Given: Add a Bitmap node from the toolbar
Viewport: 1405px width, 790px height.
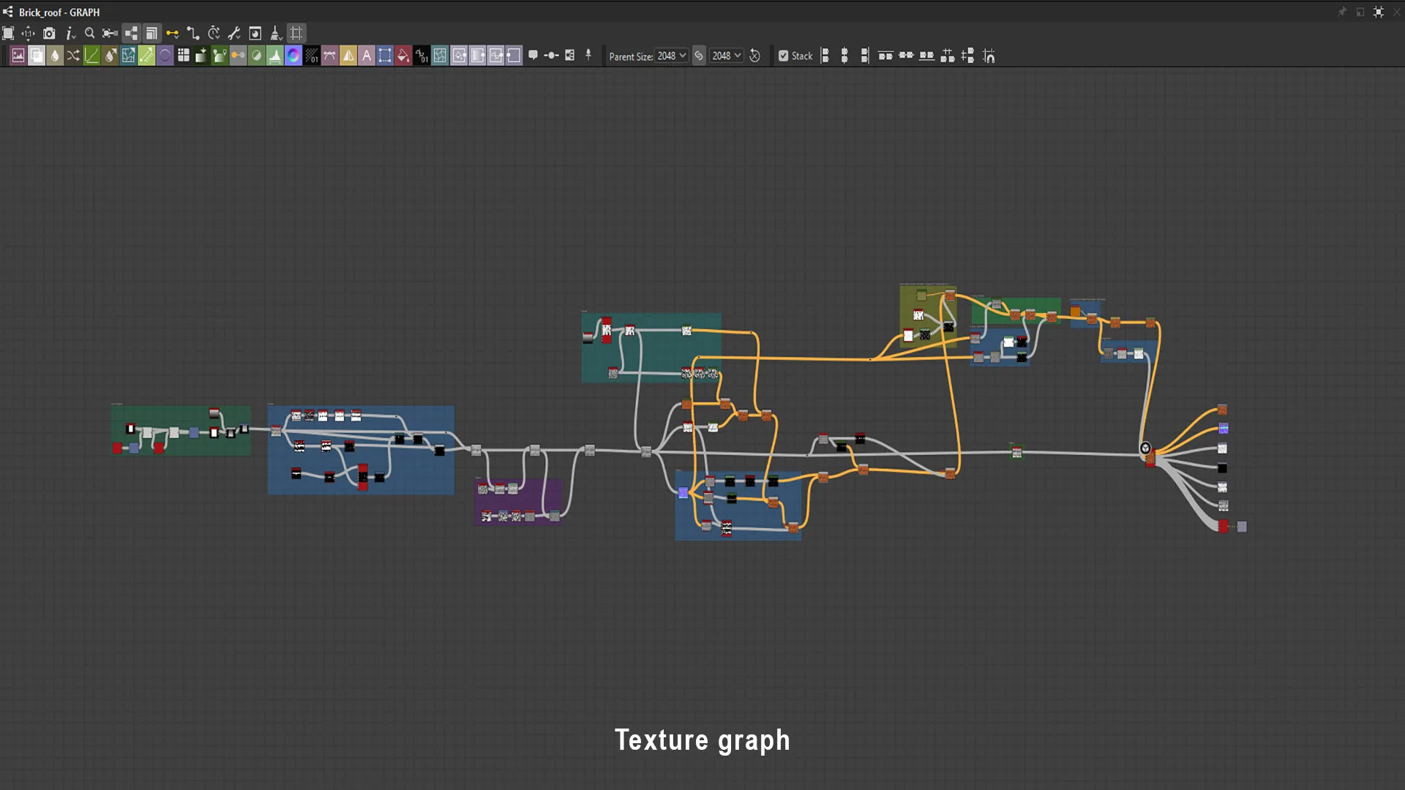Looking at the screenshot, I should [x=18, y=56].
